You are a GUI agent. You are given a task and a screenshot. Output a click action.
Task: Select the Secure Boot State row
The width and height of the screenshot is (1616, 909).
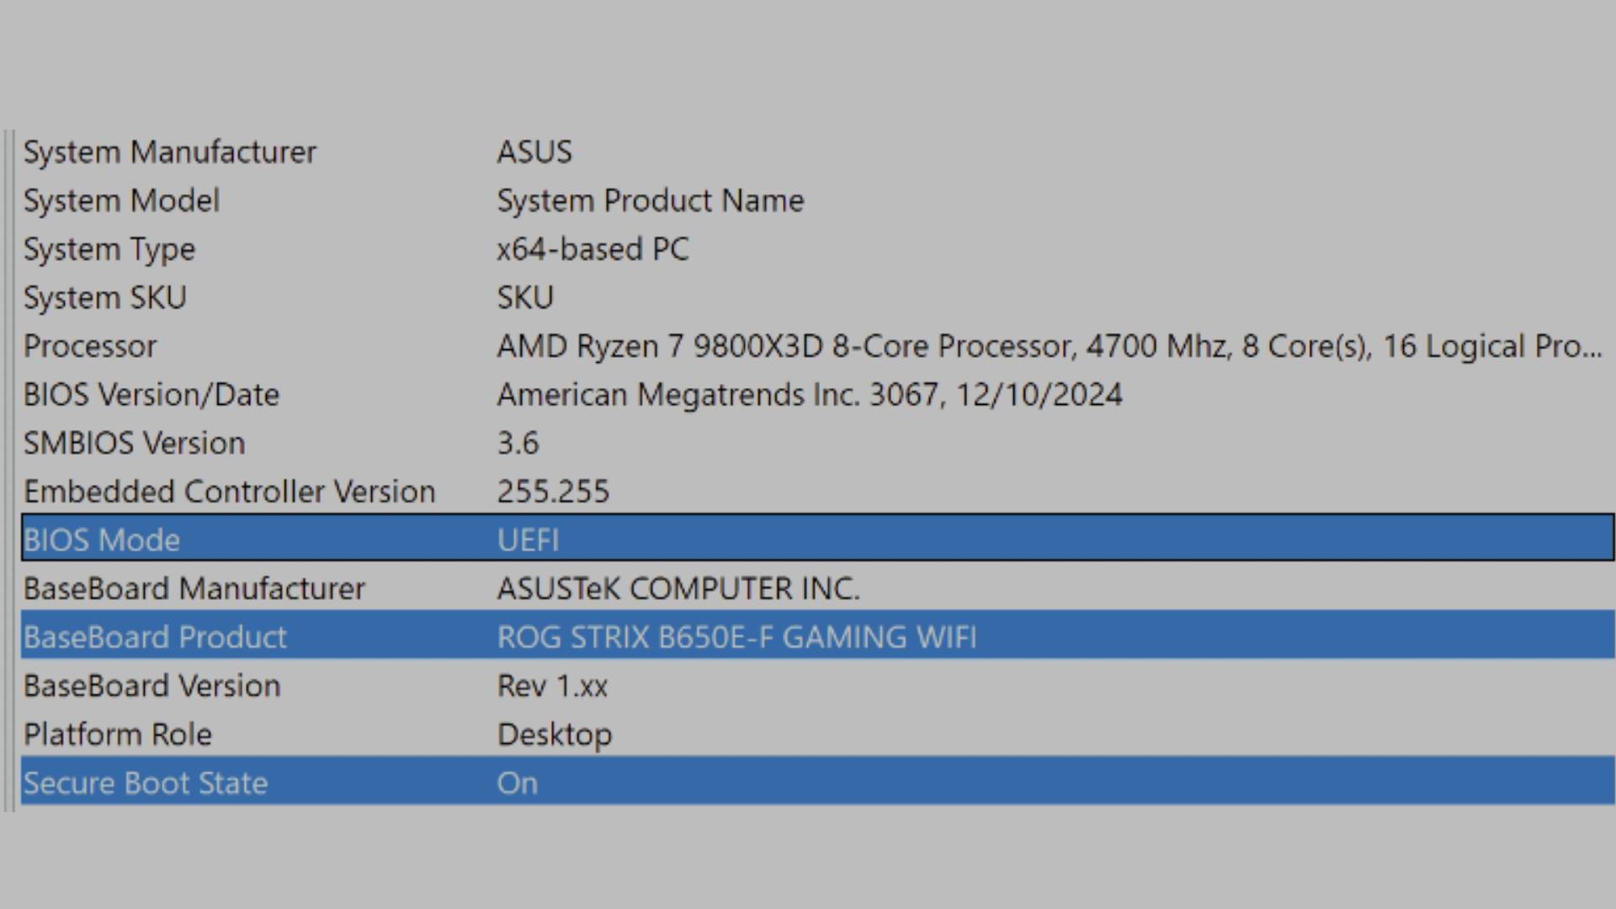(145, 784)
